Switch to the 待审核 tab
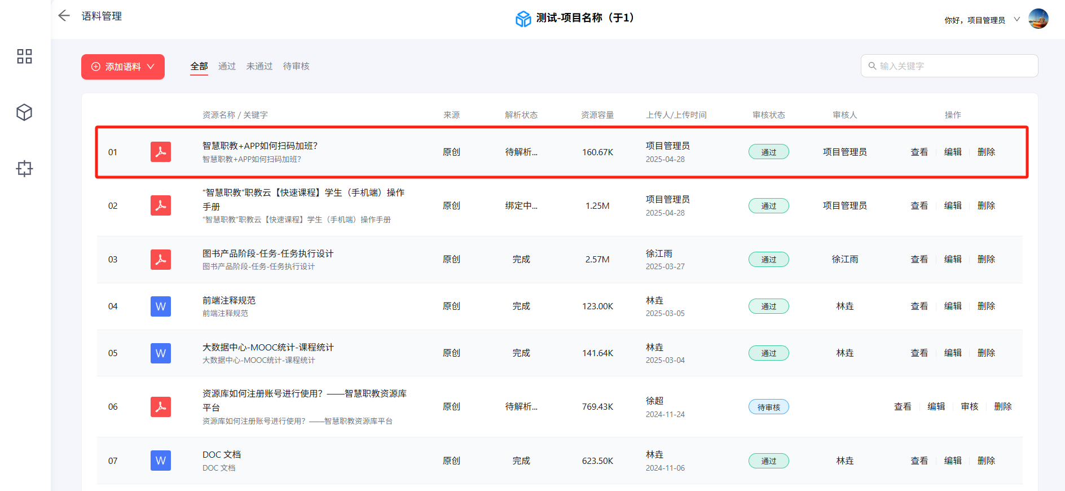 point(296,66)
